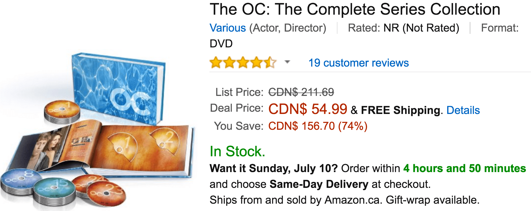Click the orange disc labeled 23
The height and width of the screenshot is (211, 531).
(106, 194)
